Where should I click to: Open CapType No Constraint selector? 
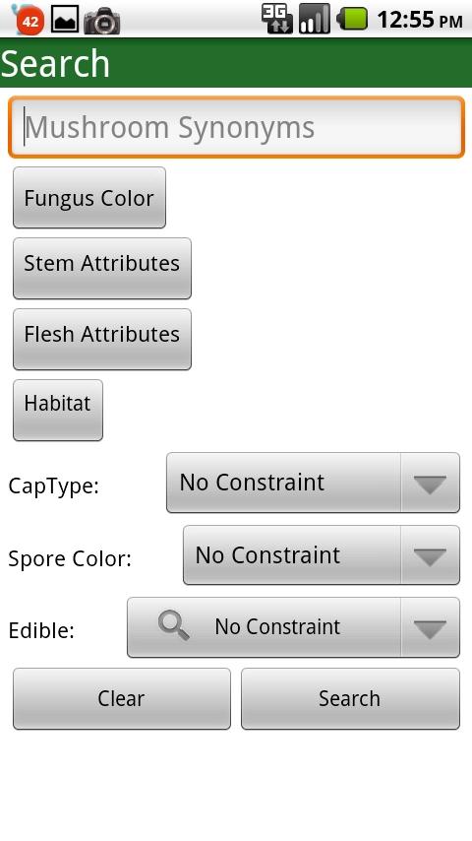313,483
